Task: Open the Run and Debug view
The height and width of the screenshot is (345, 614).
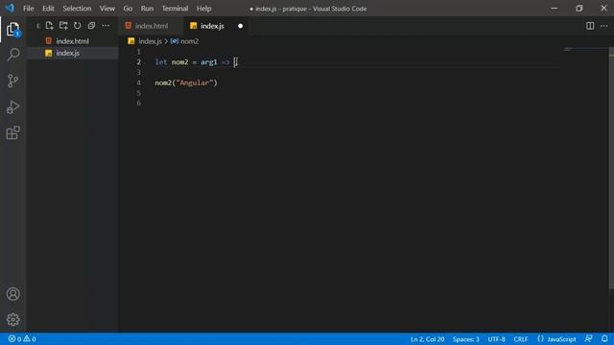Action: 12,106
